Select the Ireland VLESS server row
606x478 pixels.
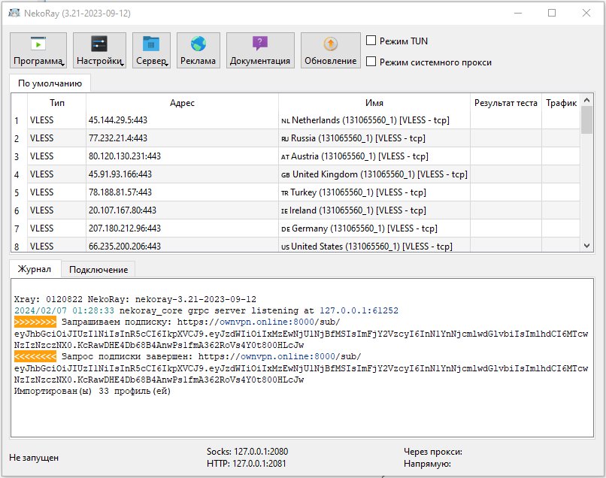click(295, 210)
